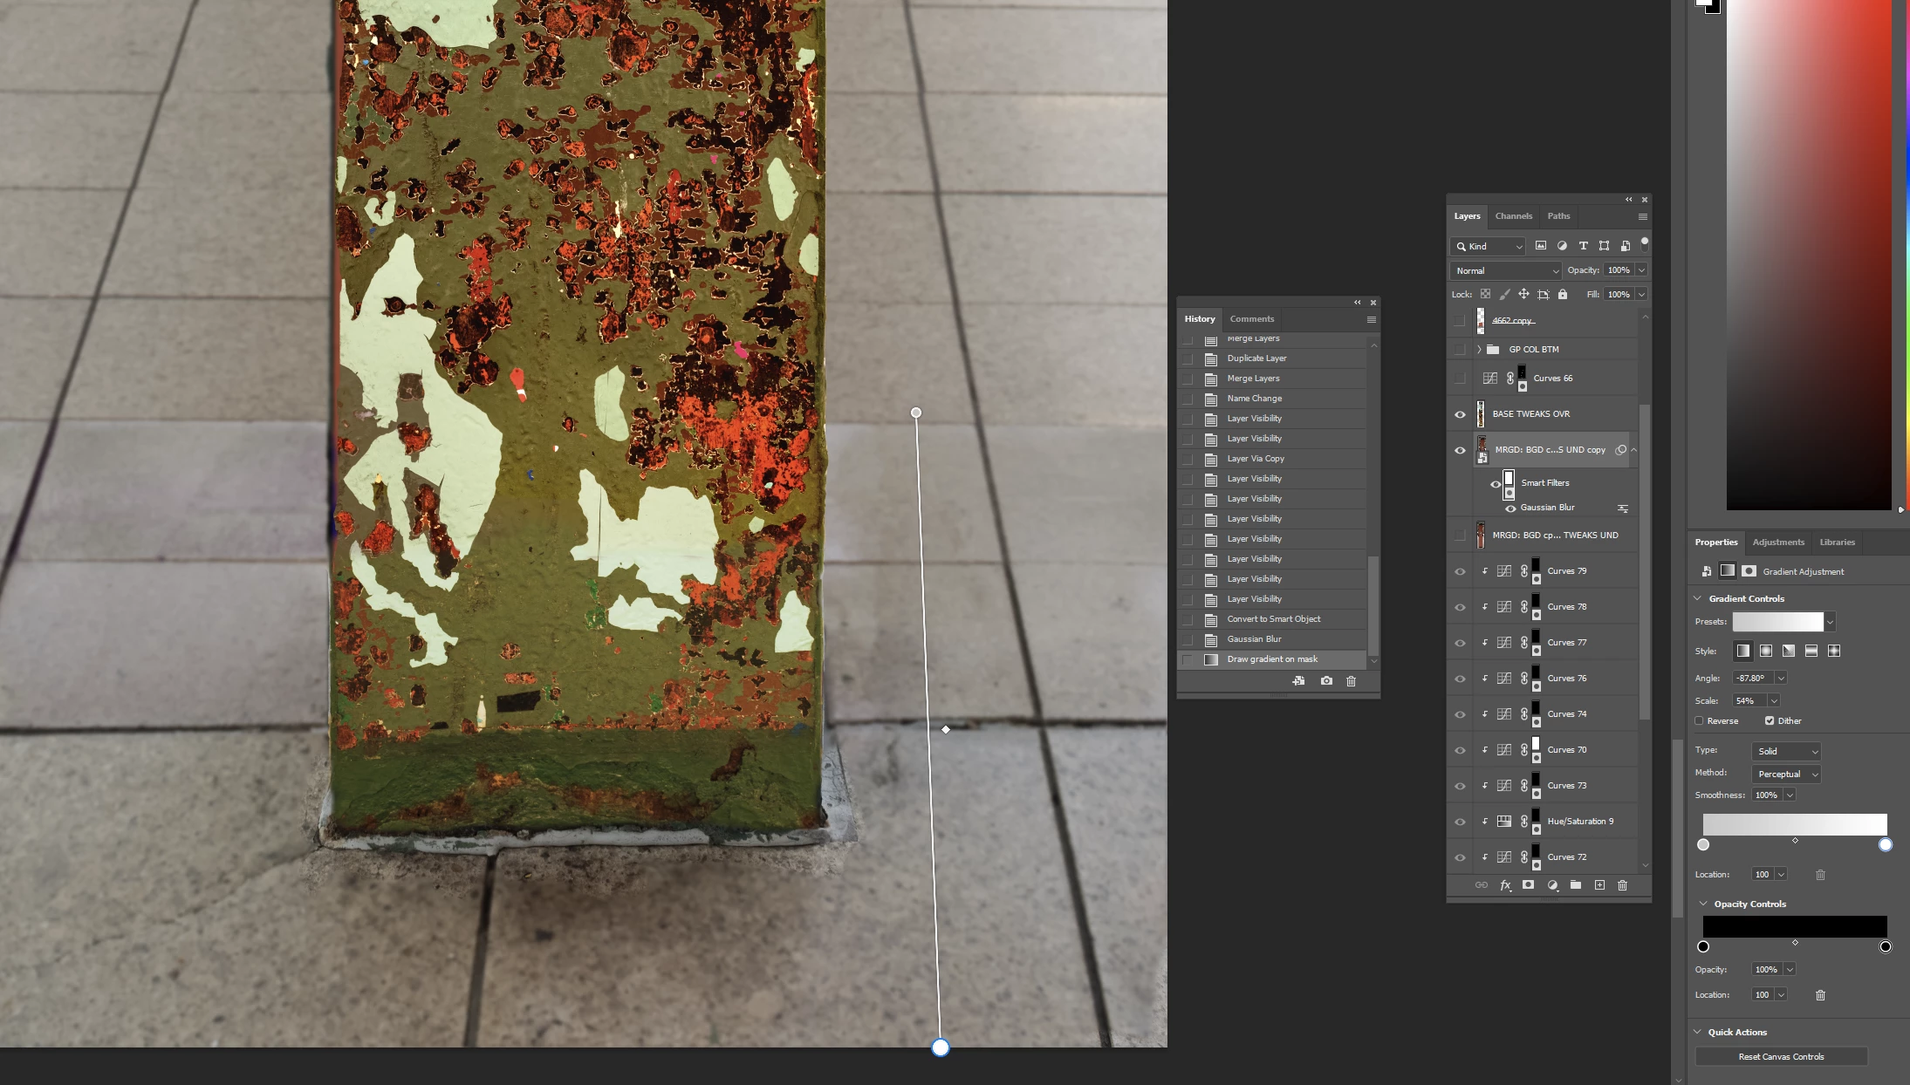Screen dimensions: 1910x1085
Task: Click the Reset Canvas Controls button
Action: 1781,1057
